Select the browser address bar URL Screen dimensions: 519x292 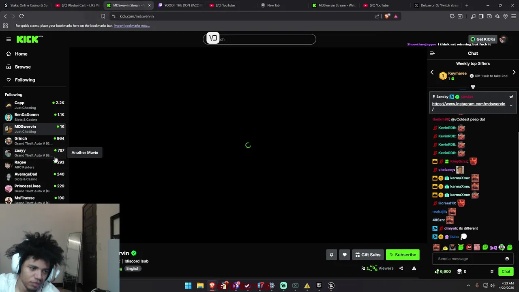click(x=137, y=16)
